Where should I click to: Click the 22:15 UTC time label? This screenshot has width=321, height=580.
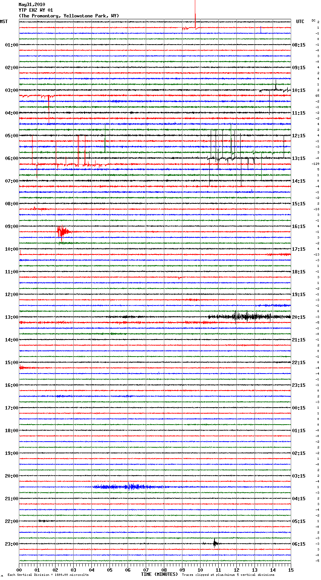click(299, 363)
